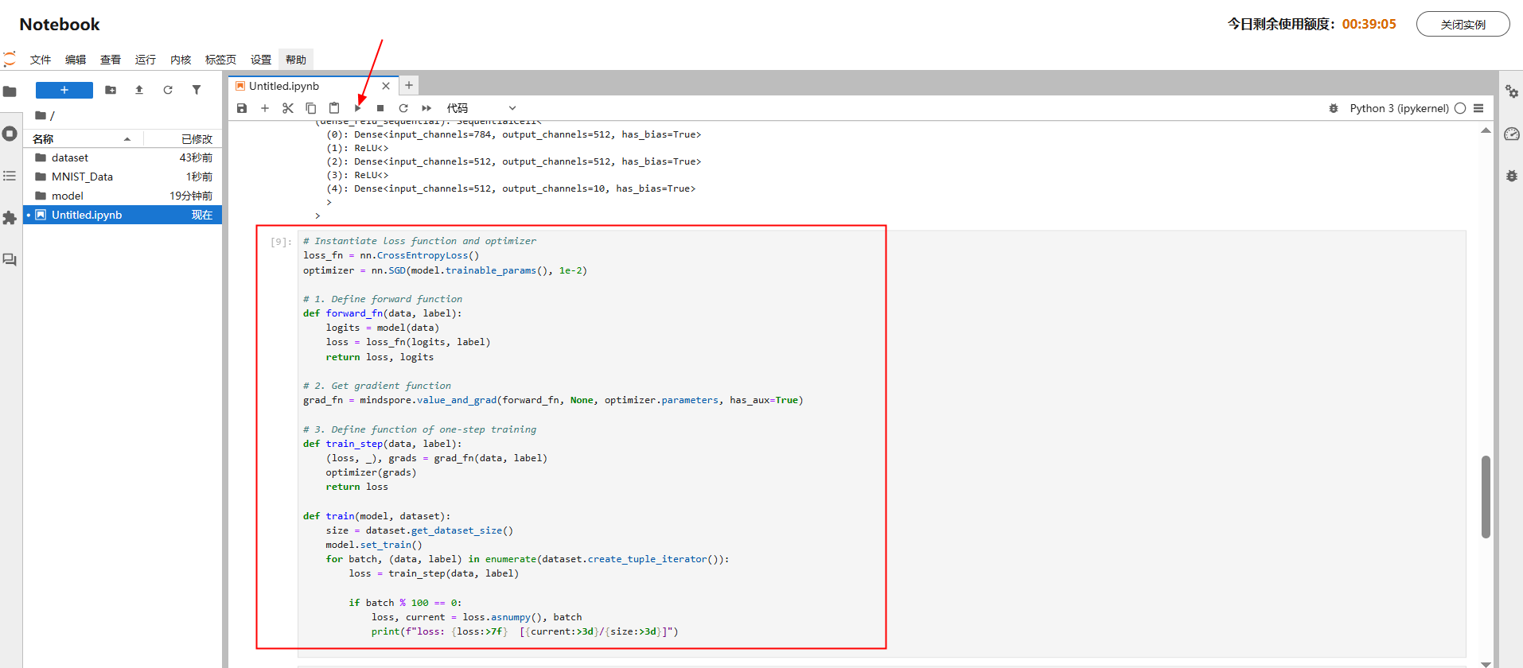The height and width of the screenshot is (668, 1523).
Task: Run the selected cell
Action: (357, 108)
